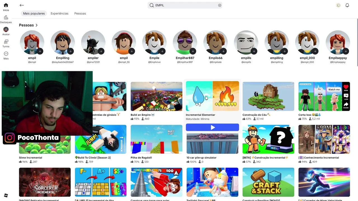Open the Corredor de Hiper Velocidade thumbnail

pyautogui.click(x=324, y=182)
